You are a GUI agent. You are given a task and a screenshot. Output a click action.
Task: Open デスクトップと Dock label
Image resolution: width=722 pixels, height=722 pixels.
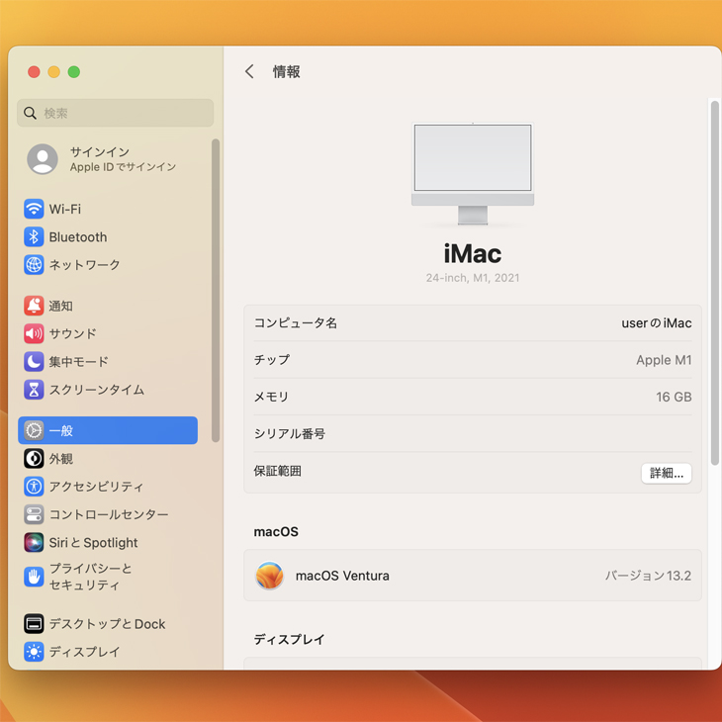(x=107, y=624)
